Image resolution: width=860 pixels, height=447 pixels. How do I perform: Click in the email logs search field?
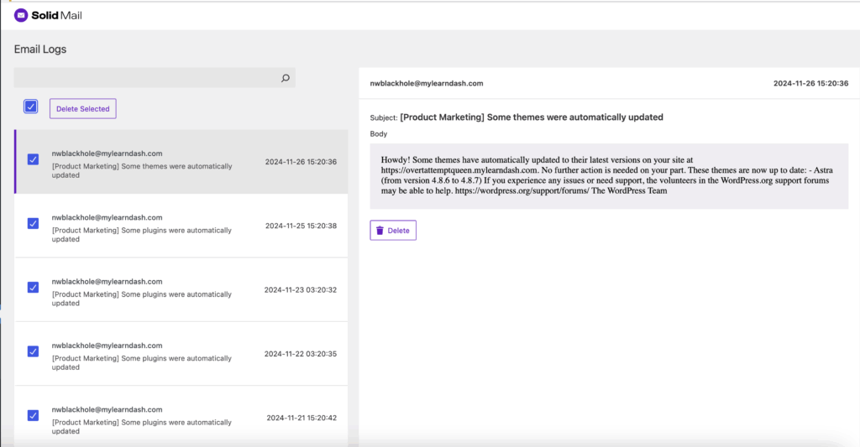[147, 78]
